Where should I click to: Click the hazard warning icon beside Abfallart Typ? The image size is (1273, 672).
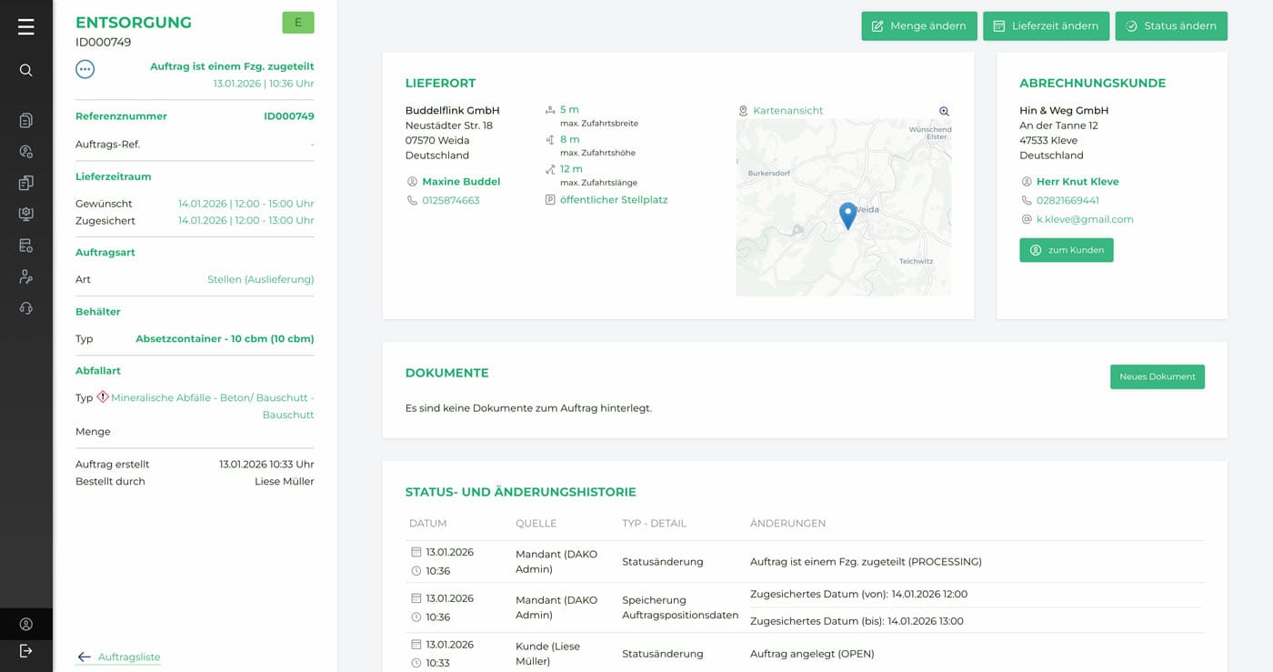[x=103, y=397]
